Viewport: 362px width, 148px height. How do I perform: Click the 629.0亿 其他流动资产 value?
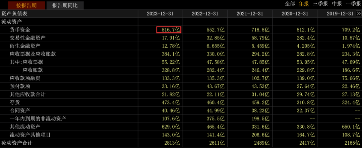tap(170, 127)
